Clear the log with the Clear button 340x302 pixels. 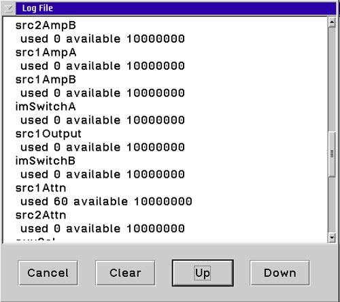click(x=125, y=273)
